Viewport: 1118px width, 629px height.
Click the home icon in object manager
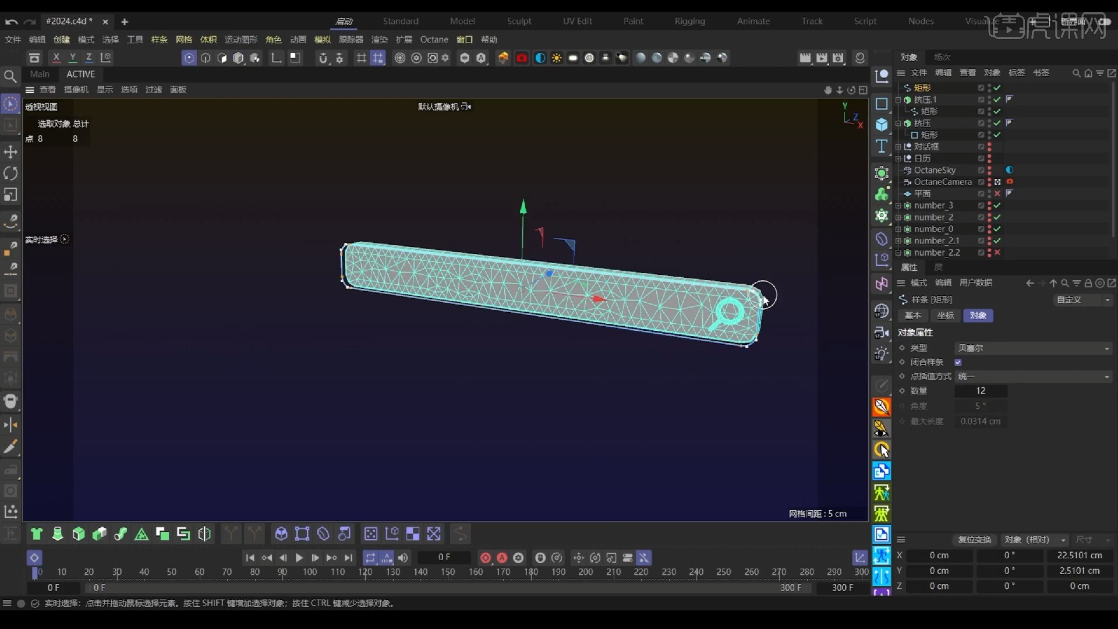pyautogui.click(x=1088, y=73)
